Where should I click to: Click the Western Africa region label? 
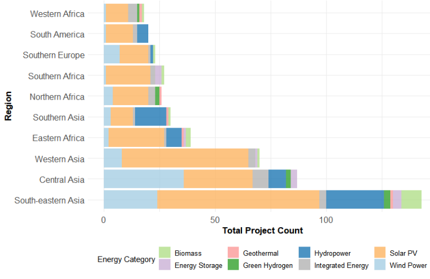(57, 14)
